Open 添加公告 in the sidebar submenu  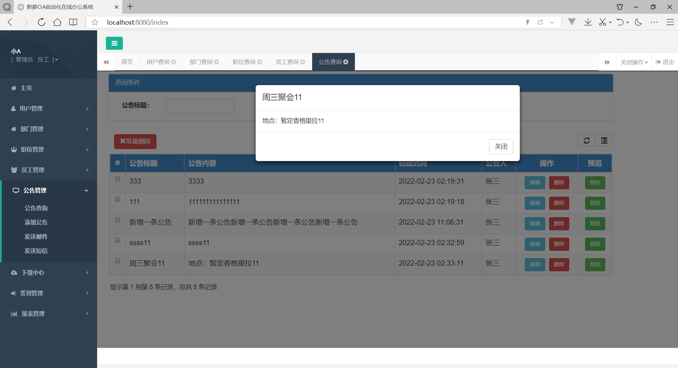click(x=36, y=222)
